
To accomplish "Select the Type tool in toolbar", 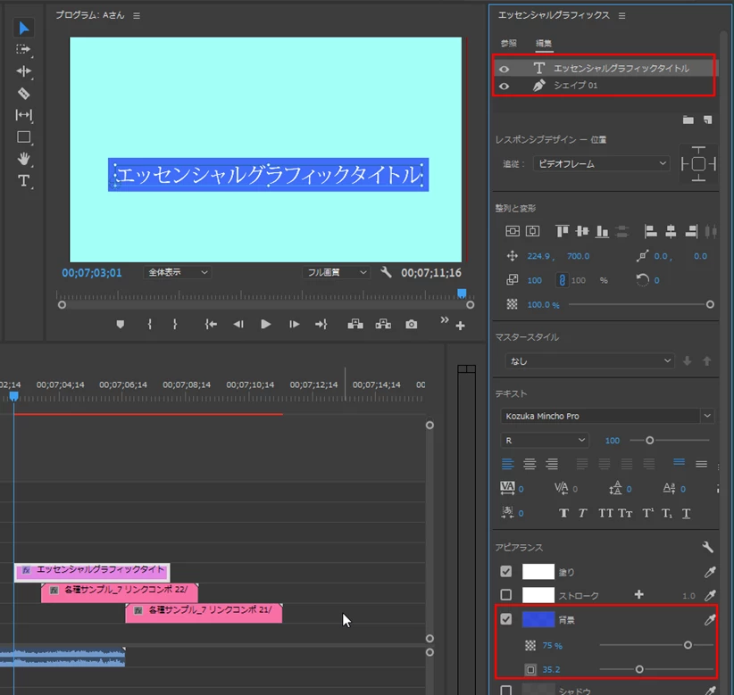I will pos(23,181).
